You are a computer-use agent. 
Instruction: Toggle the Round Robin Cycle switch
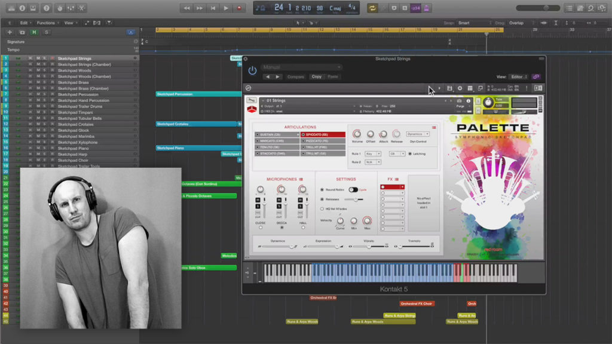pos(353,189)
